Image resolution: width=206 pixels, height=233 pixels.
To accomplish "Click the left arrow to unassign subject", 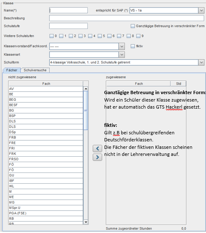I will coord(98,148).
